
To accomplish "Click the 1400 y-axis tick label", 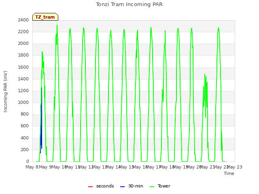I will (23, 79).
